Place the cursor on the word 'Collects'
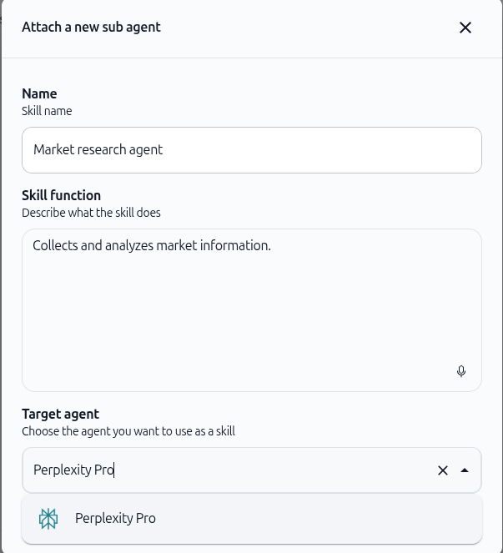The height and width of the screenshot is (553, 503). pyautogui.click(x=55, y=245)
